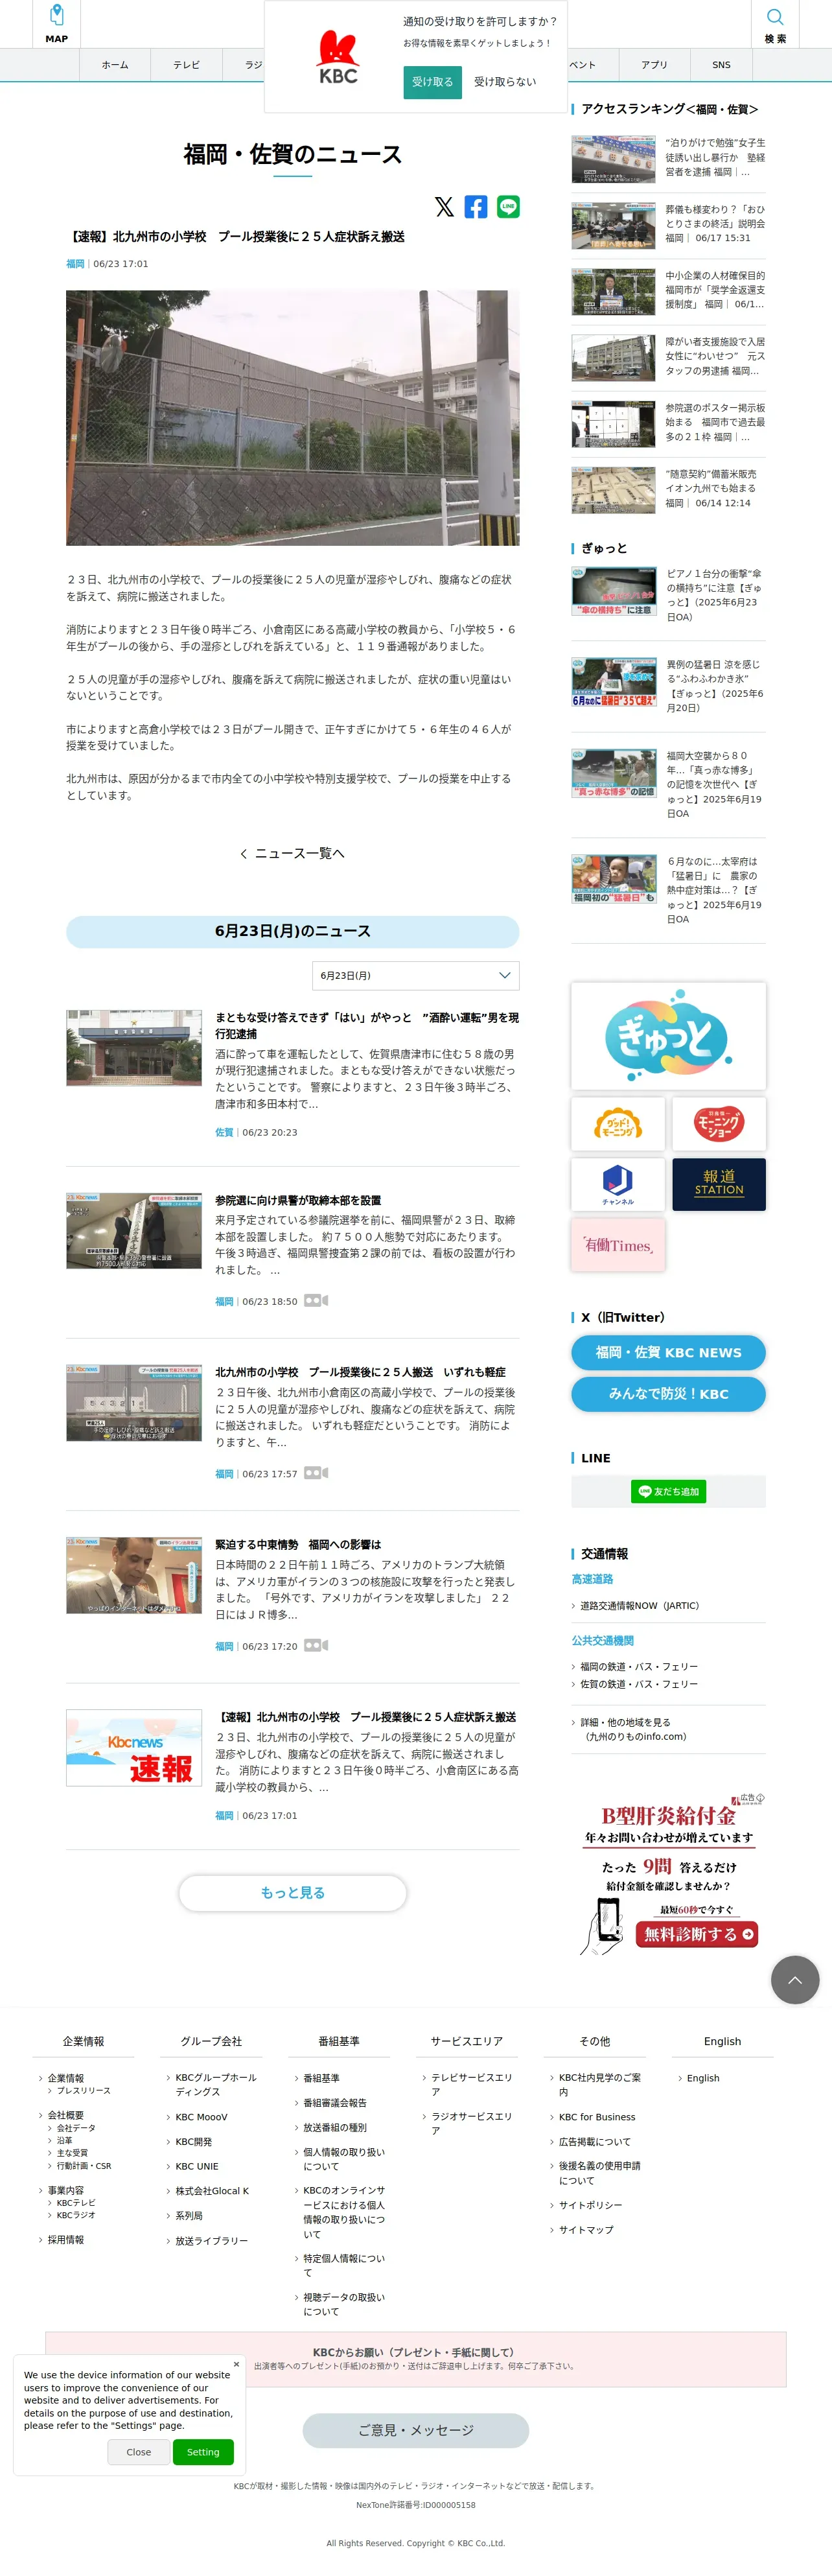Open footer link サイトマップ
Screen dimensions: 832x2576
click(586, 2230)
